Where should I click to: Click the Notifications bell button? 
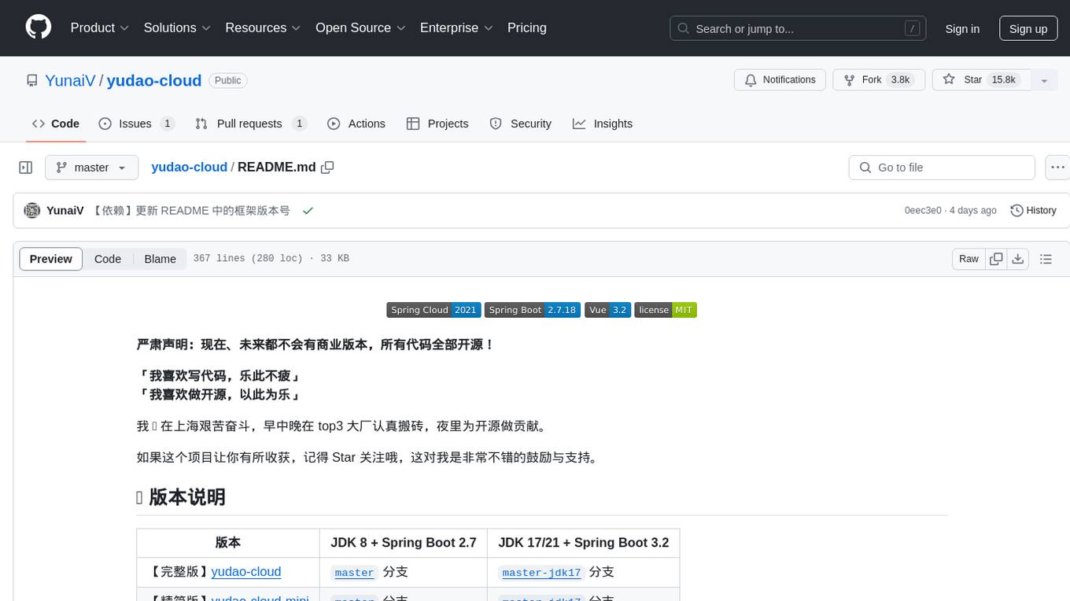tap(780, 79)
